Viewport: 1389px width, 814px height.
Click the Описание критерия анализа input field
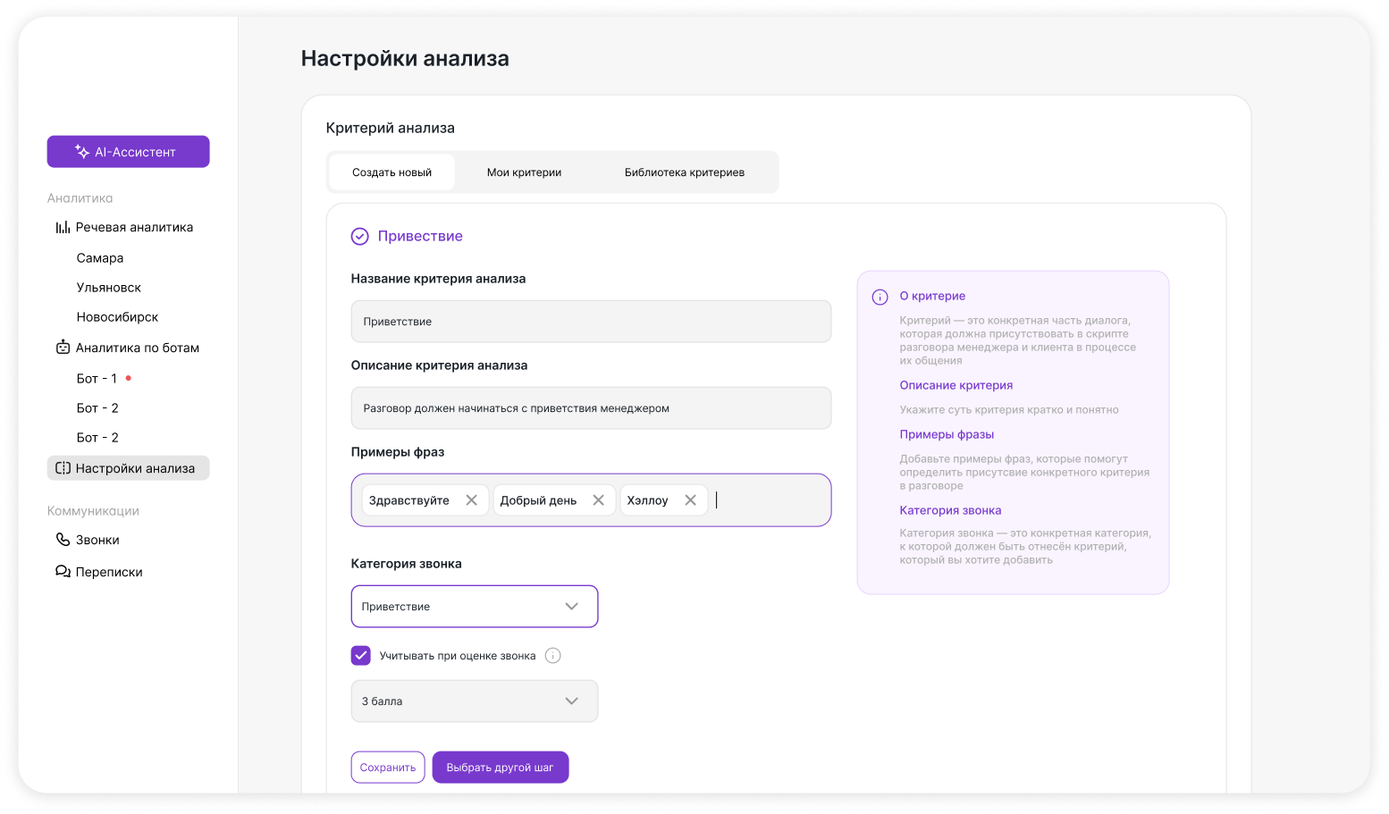(x=591, y=408)
